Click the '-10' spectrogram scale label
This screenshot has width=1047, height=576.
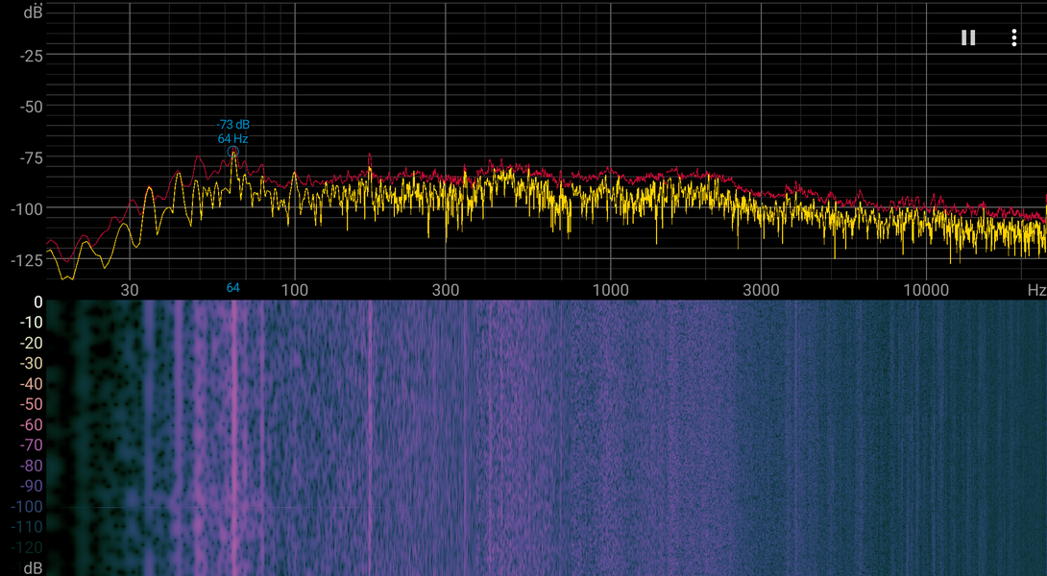point(32,323)
